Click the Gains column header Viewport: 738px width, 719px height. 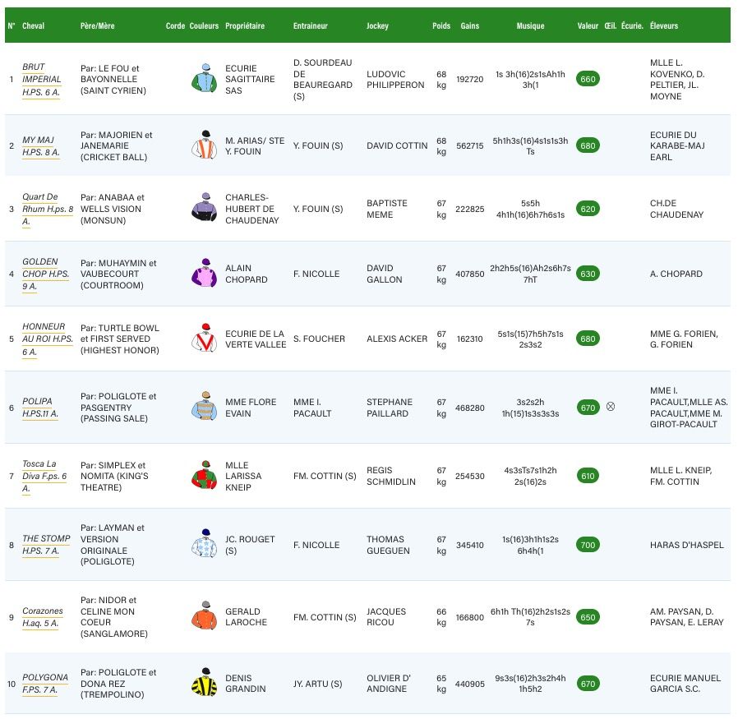pos(470,25)
